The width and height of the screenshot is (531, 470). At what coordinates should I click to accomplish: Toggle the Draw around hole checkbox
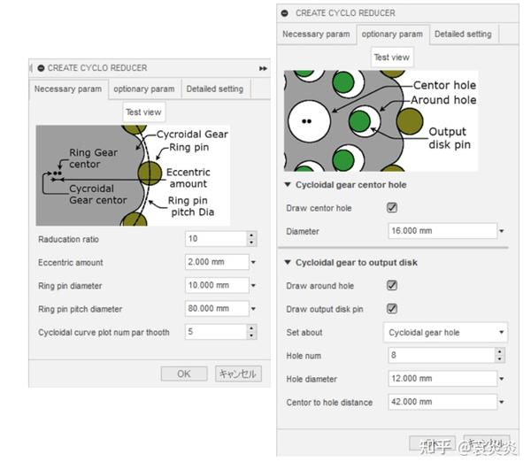392,286
